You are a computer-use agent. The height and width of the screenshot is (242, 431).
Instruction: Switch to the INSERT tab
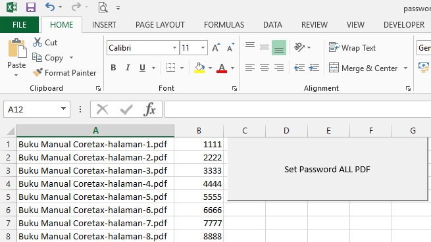104,25
